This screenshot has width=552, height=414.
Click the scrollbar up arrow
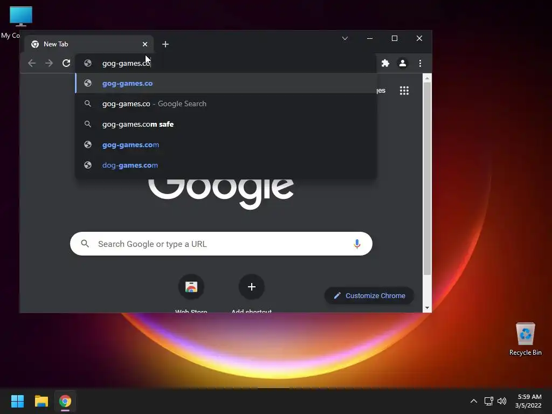pos(427,78)
